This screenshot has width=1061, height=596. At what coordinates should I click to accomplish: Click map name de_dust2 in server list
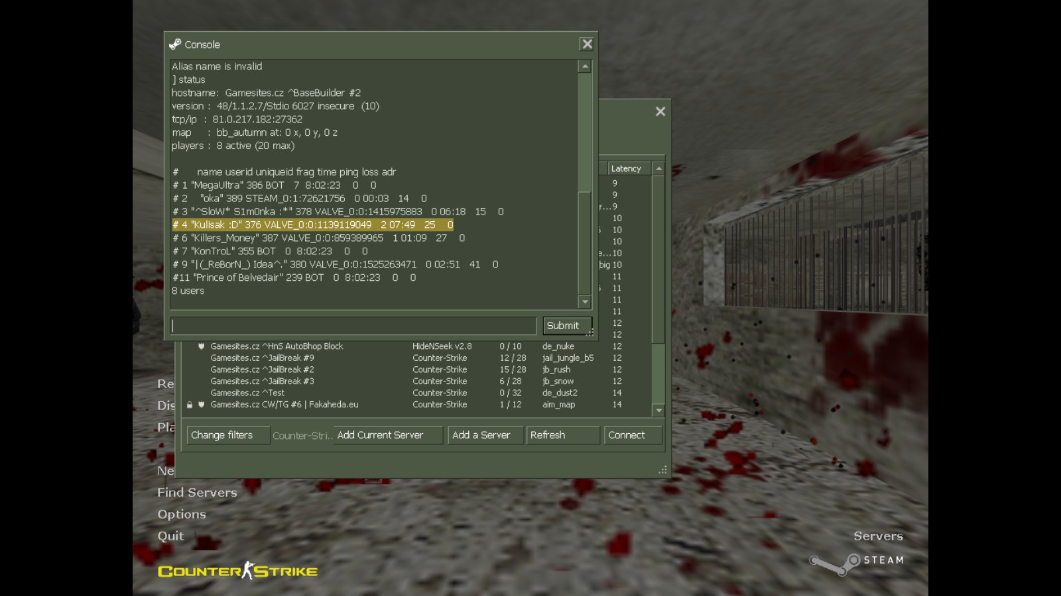[x=560, y=393]
